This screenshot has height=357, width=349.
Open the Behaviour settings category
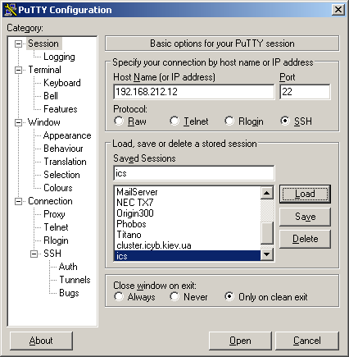(63, 149)
